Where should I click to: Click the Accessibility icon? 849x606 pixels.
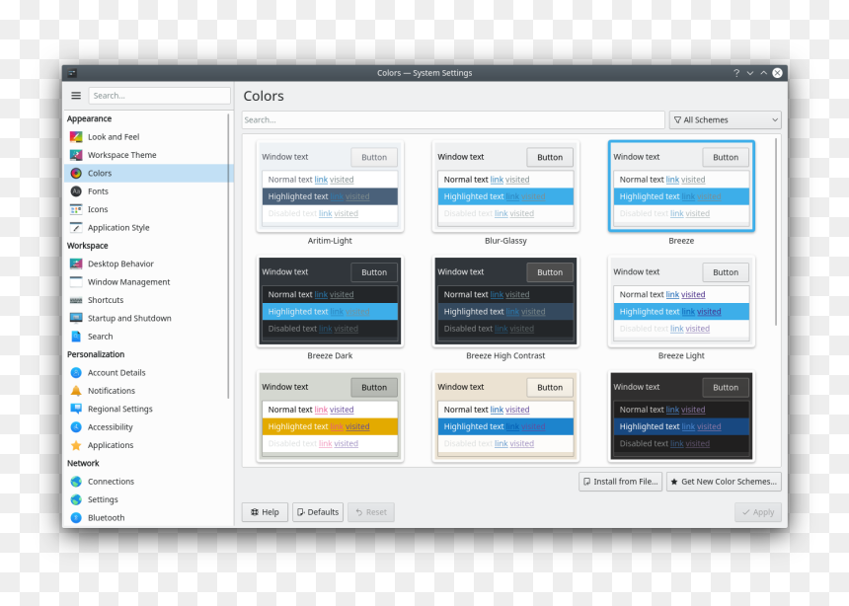(x=76, y=427)
